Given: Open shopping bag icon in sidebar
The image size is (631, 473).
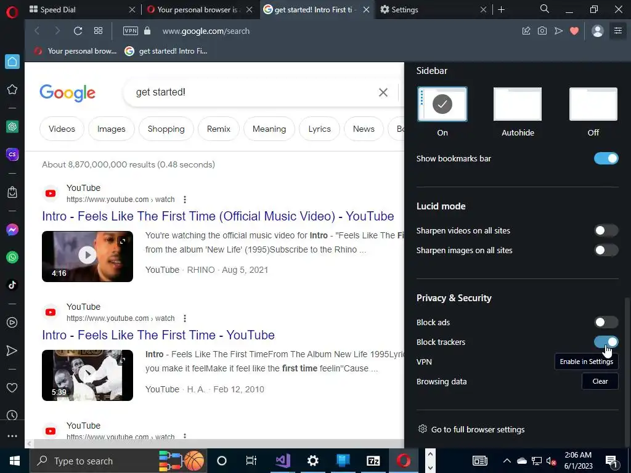Looking at the screenshot, I should [12, 192].
